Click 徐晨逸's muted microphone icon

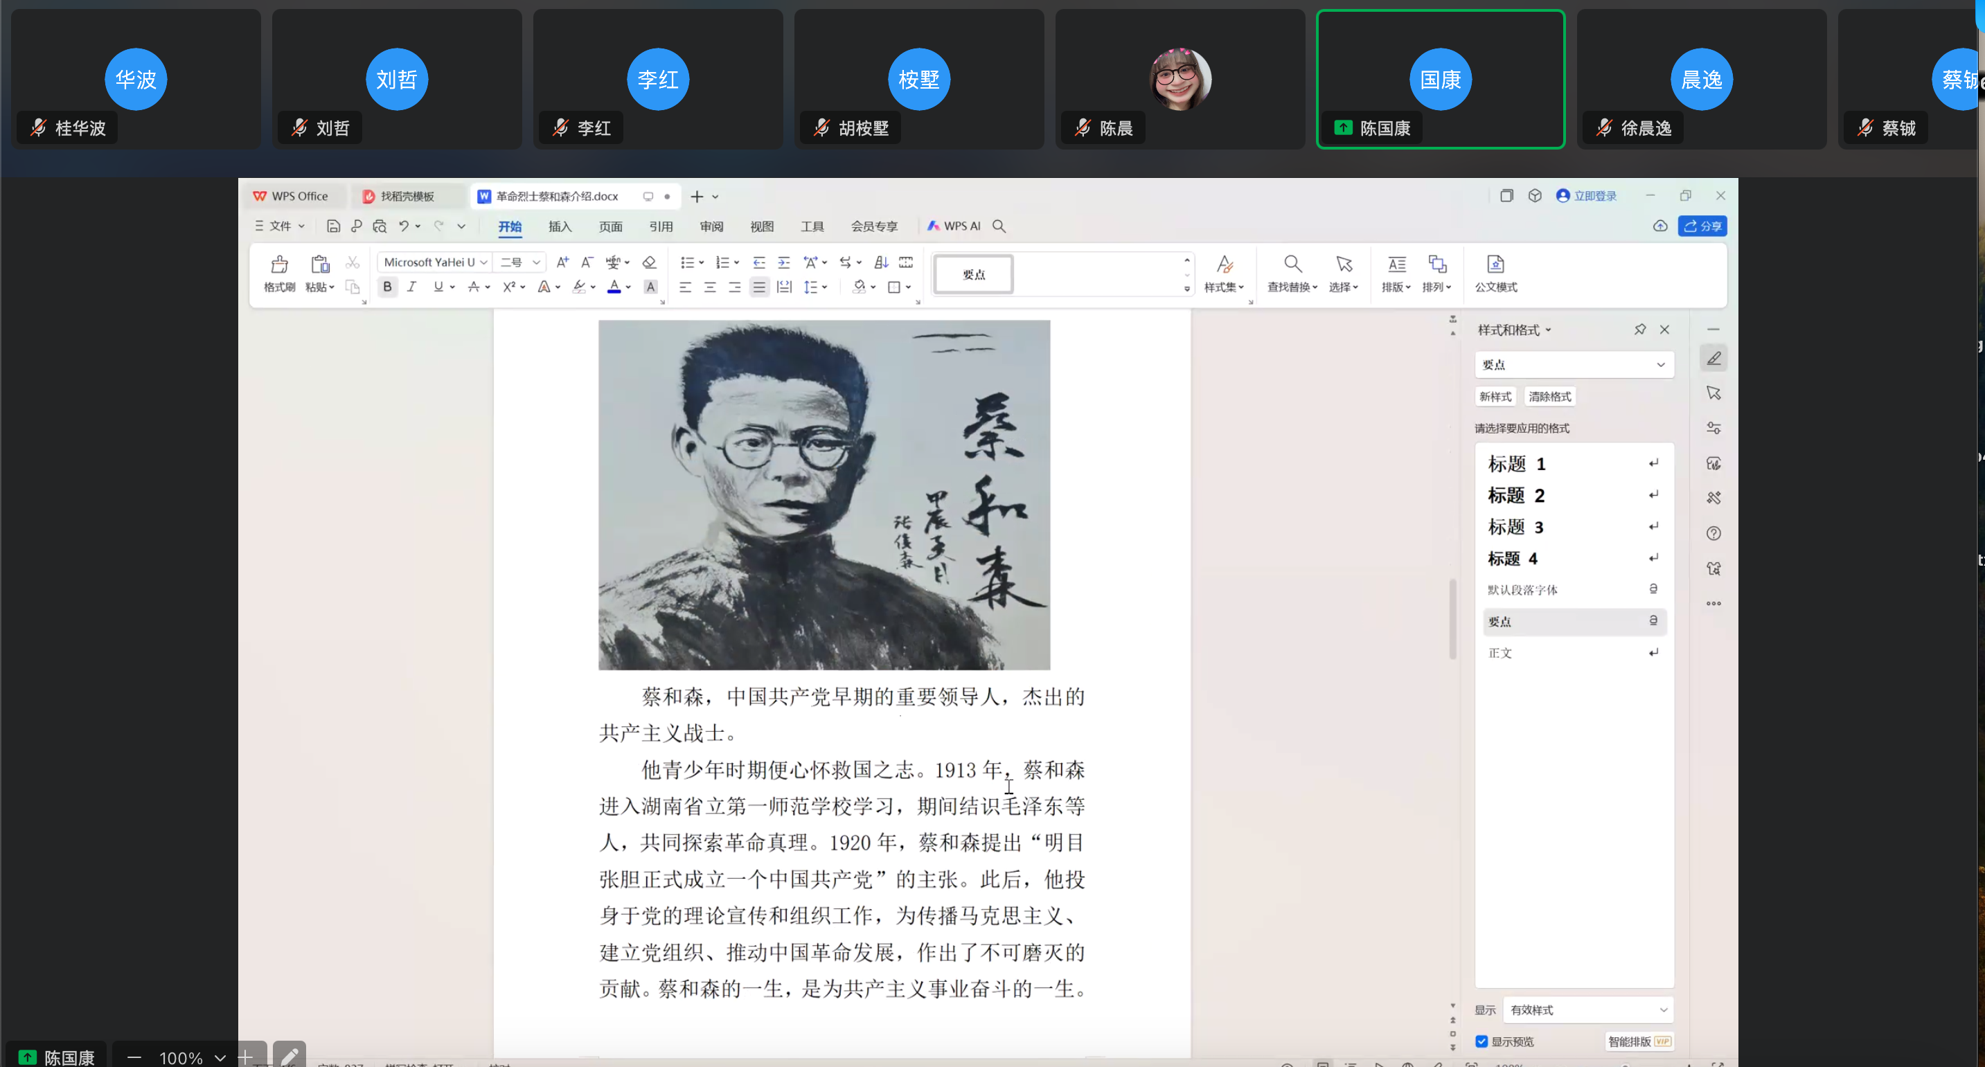point(1603,128)
